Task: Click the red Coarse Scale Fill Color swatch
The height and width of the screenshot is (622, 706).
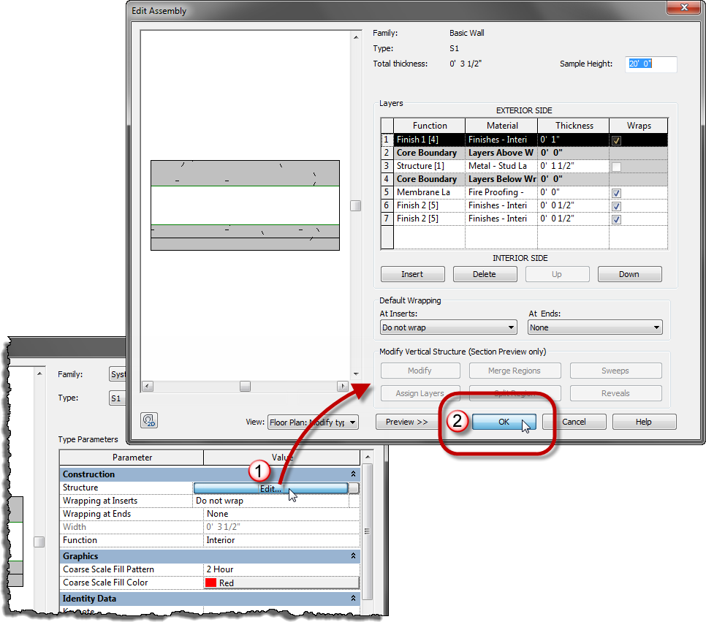Action: [x=212, y=582]
